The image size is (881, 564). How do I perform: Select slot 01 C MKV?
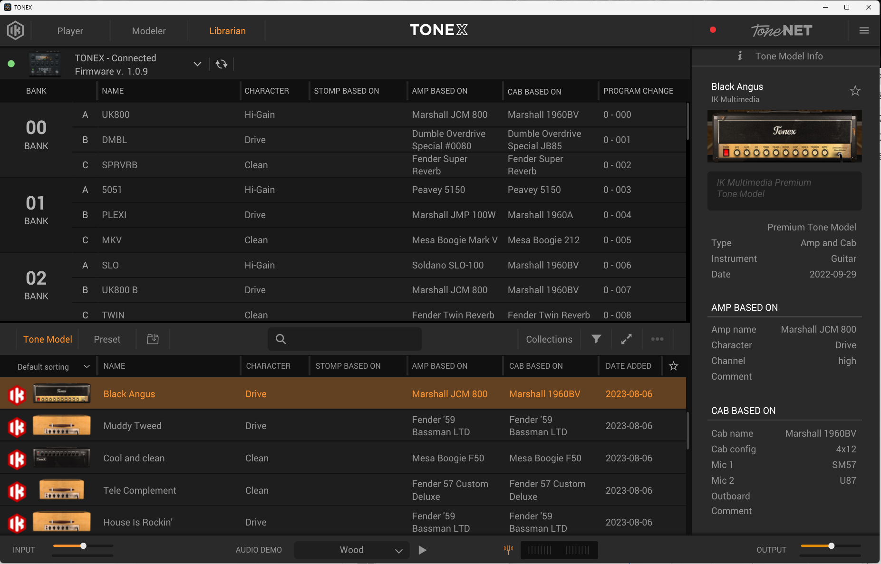pos(379,240)
